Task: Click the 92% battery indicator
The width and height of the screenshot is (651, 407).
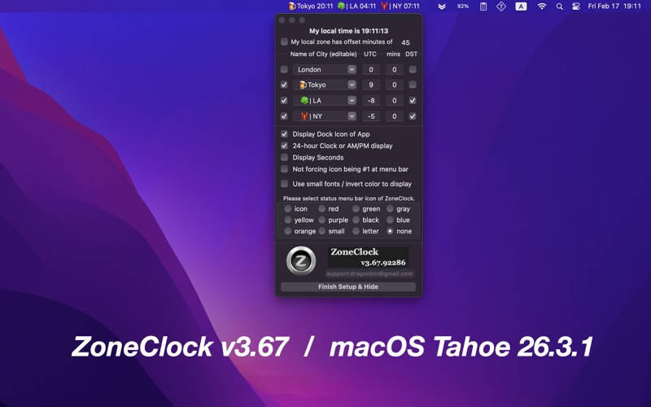Action: pos(463,7)
